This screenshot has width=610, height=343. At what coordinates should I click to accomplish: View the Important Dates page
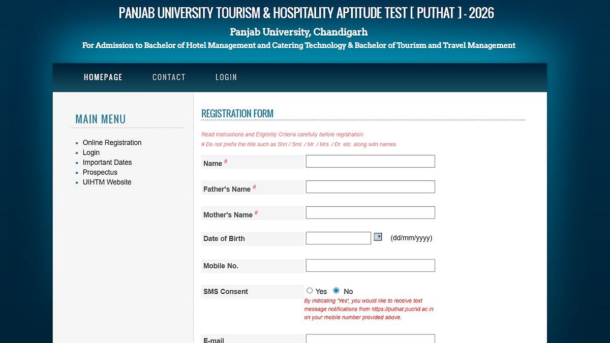107,162
